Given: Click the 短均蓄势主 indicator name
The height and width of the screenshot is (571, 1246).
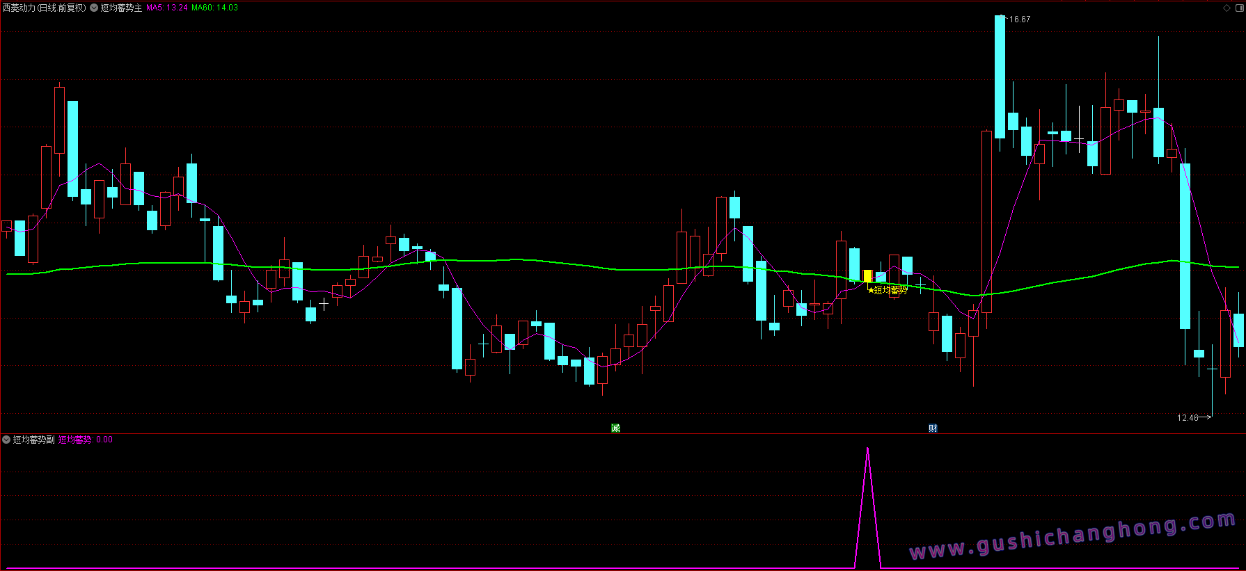Looking at the screenshot, I should (122, 8).
